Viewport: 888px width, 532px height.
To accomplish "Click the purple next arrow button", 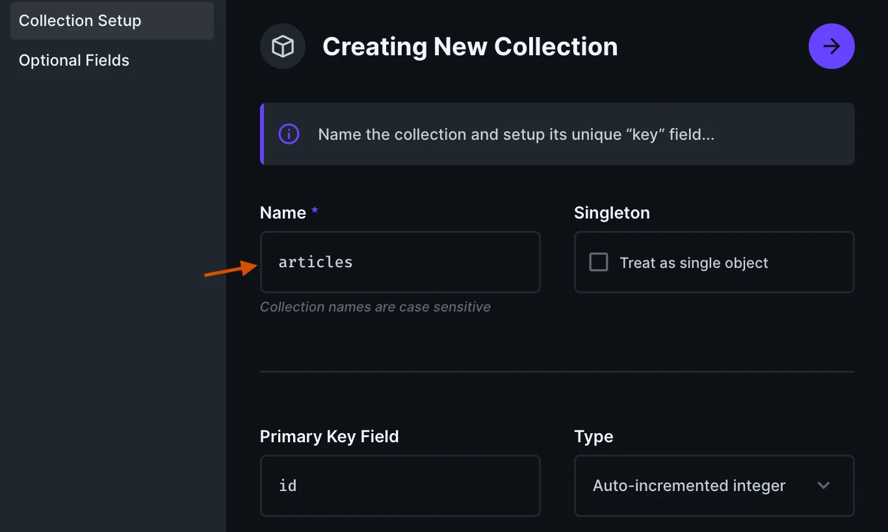I will [831, 46].
